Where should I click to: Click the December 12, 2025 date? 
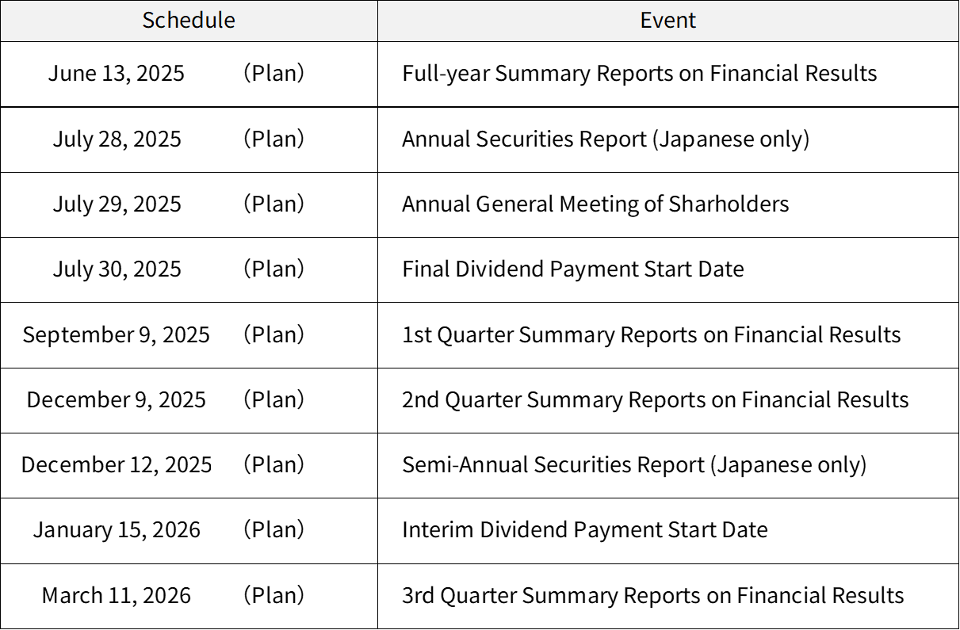click(117, 464)
